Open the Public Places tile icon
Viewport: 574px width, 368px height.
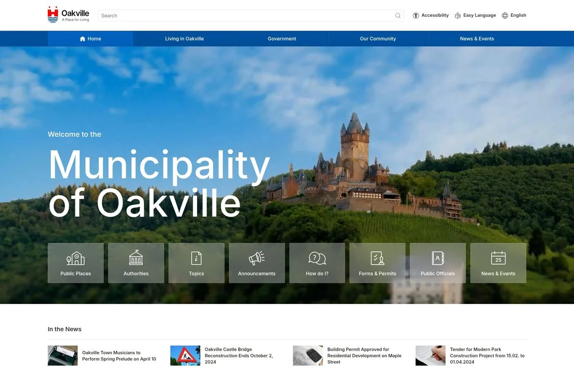point(76,263)
